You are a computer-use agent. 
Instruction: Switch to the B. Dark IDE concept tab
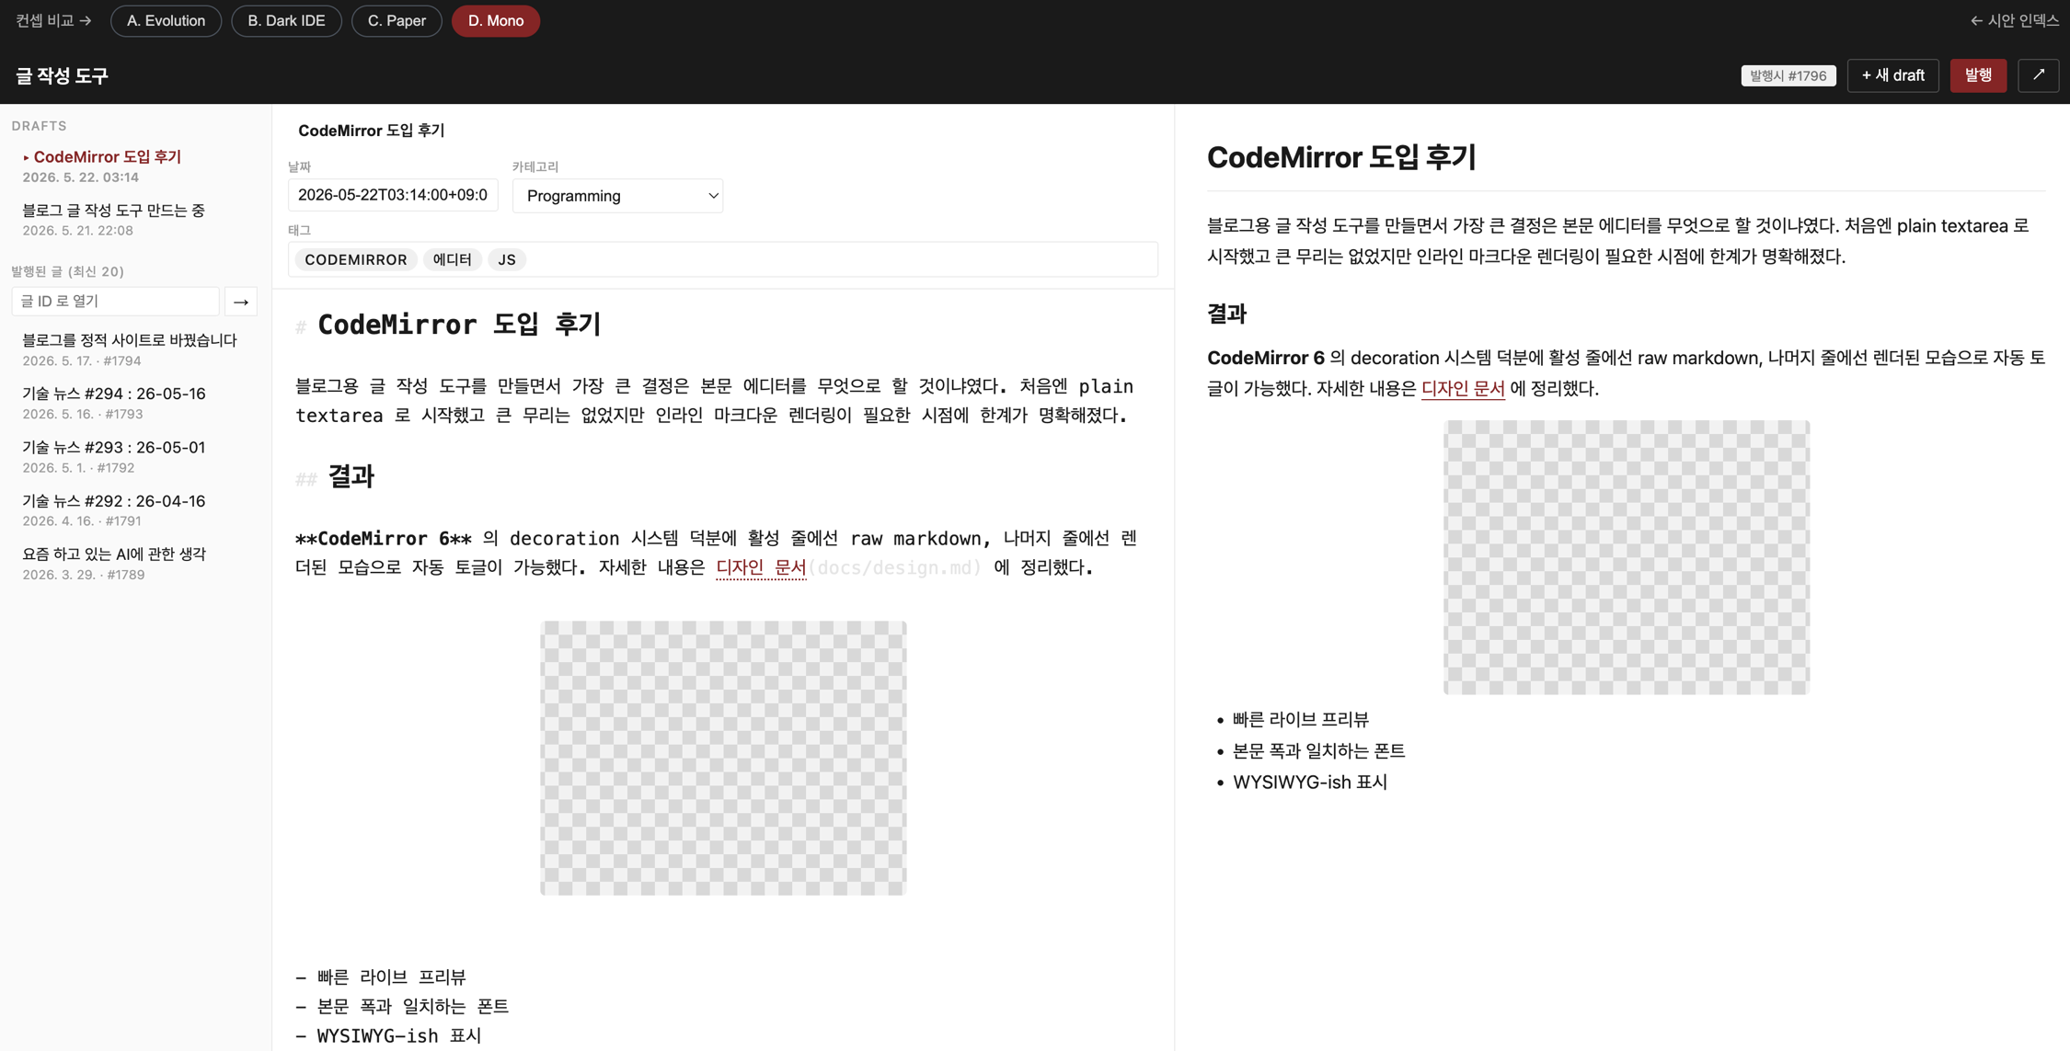click(286, 20)
